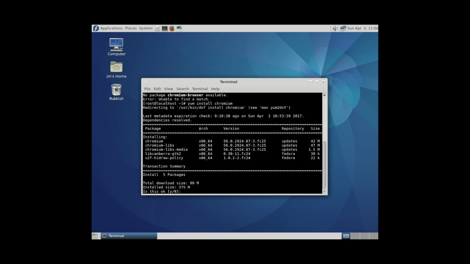
Task: Click version 0.30-11.fc24 in terminal
Action: click(237, 154)
